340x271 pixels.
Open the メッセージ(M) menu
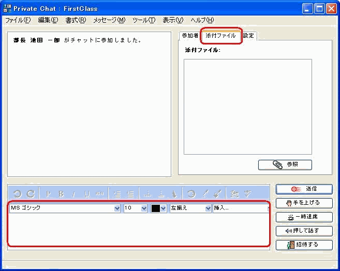[109, 20]
